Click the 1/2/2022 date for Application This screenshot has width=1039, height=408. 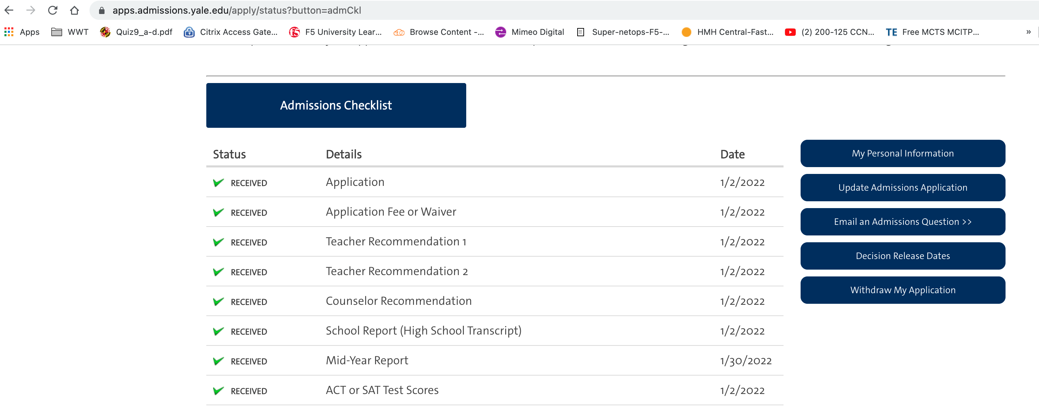click(x=742, y=182)
